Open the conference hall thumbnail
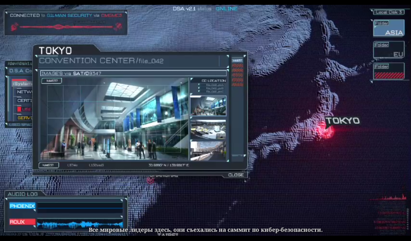The height and width of the screenshot is (241, 411). click(x=208, y=129)
